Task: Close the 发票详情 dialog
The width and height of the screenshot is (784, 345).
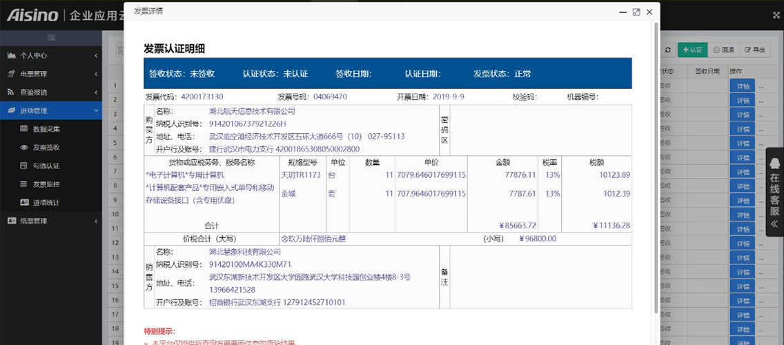Action: click(x=649, y=12)
